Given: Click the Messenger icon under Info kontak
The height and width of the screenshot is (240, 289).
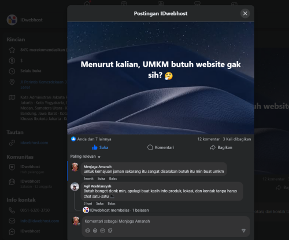Looking at the screenshot, I should point(12,231).
